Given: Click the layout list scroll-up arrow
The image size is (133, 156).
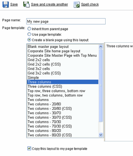Looking at the screenshot, I should 100,46.
